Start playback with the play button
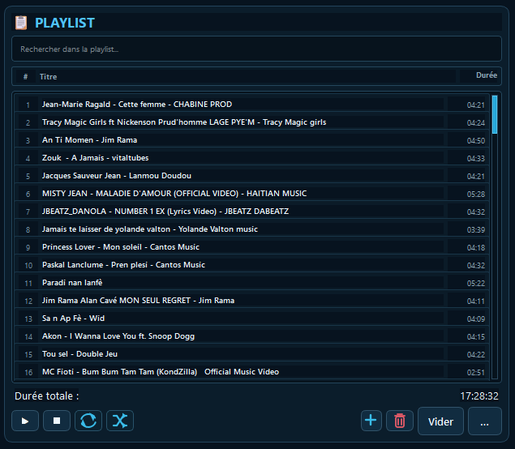 tap(25, 421)
